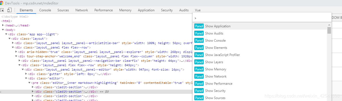Click the Chrome logo in title bar
Image resolution: width=342 pixels, height=101 pixels.
[2, 3]
